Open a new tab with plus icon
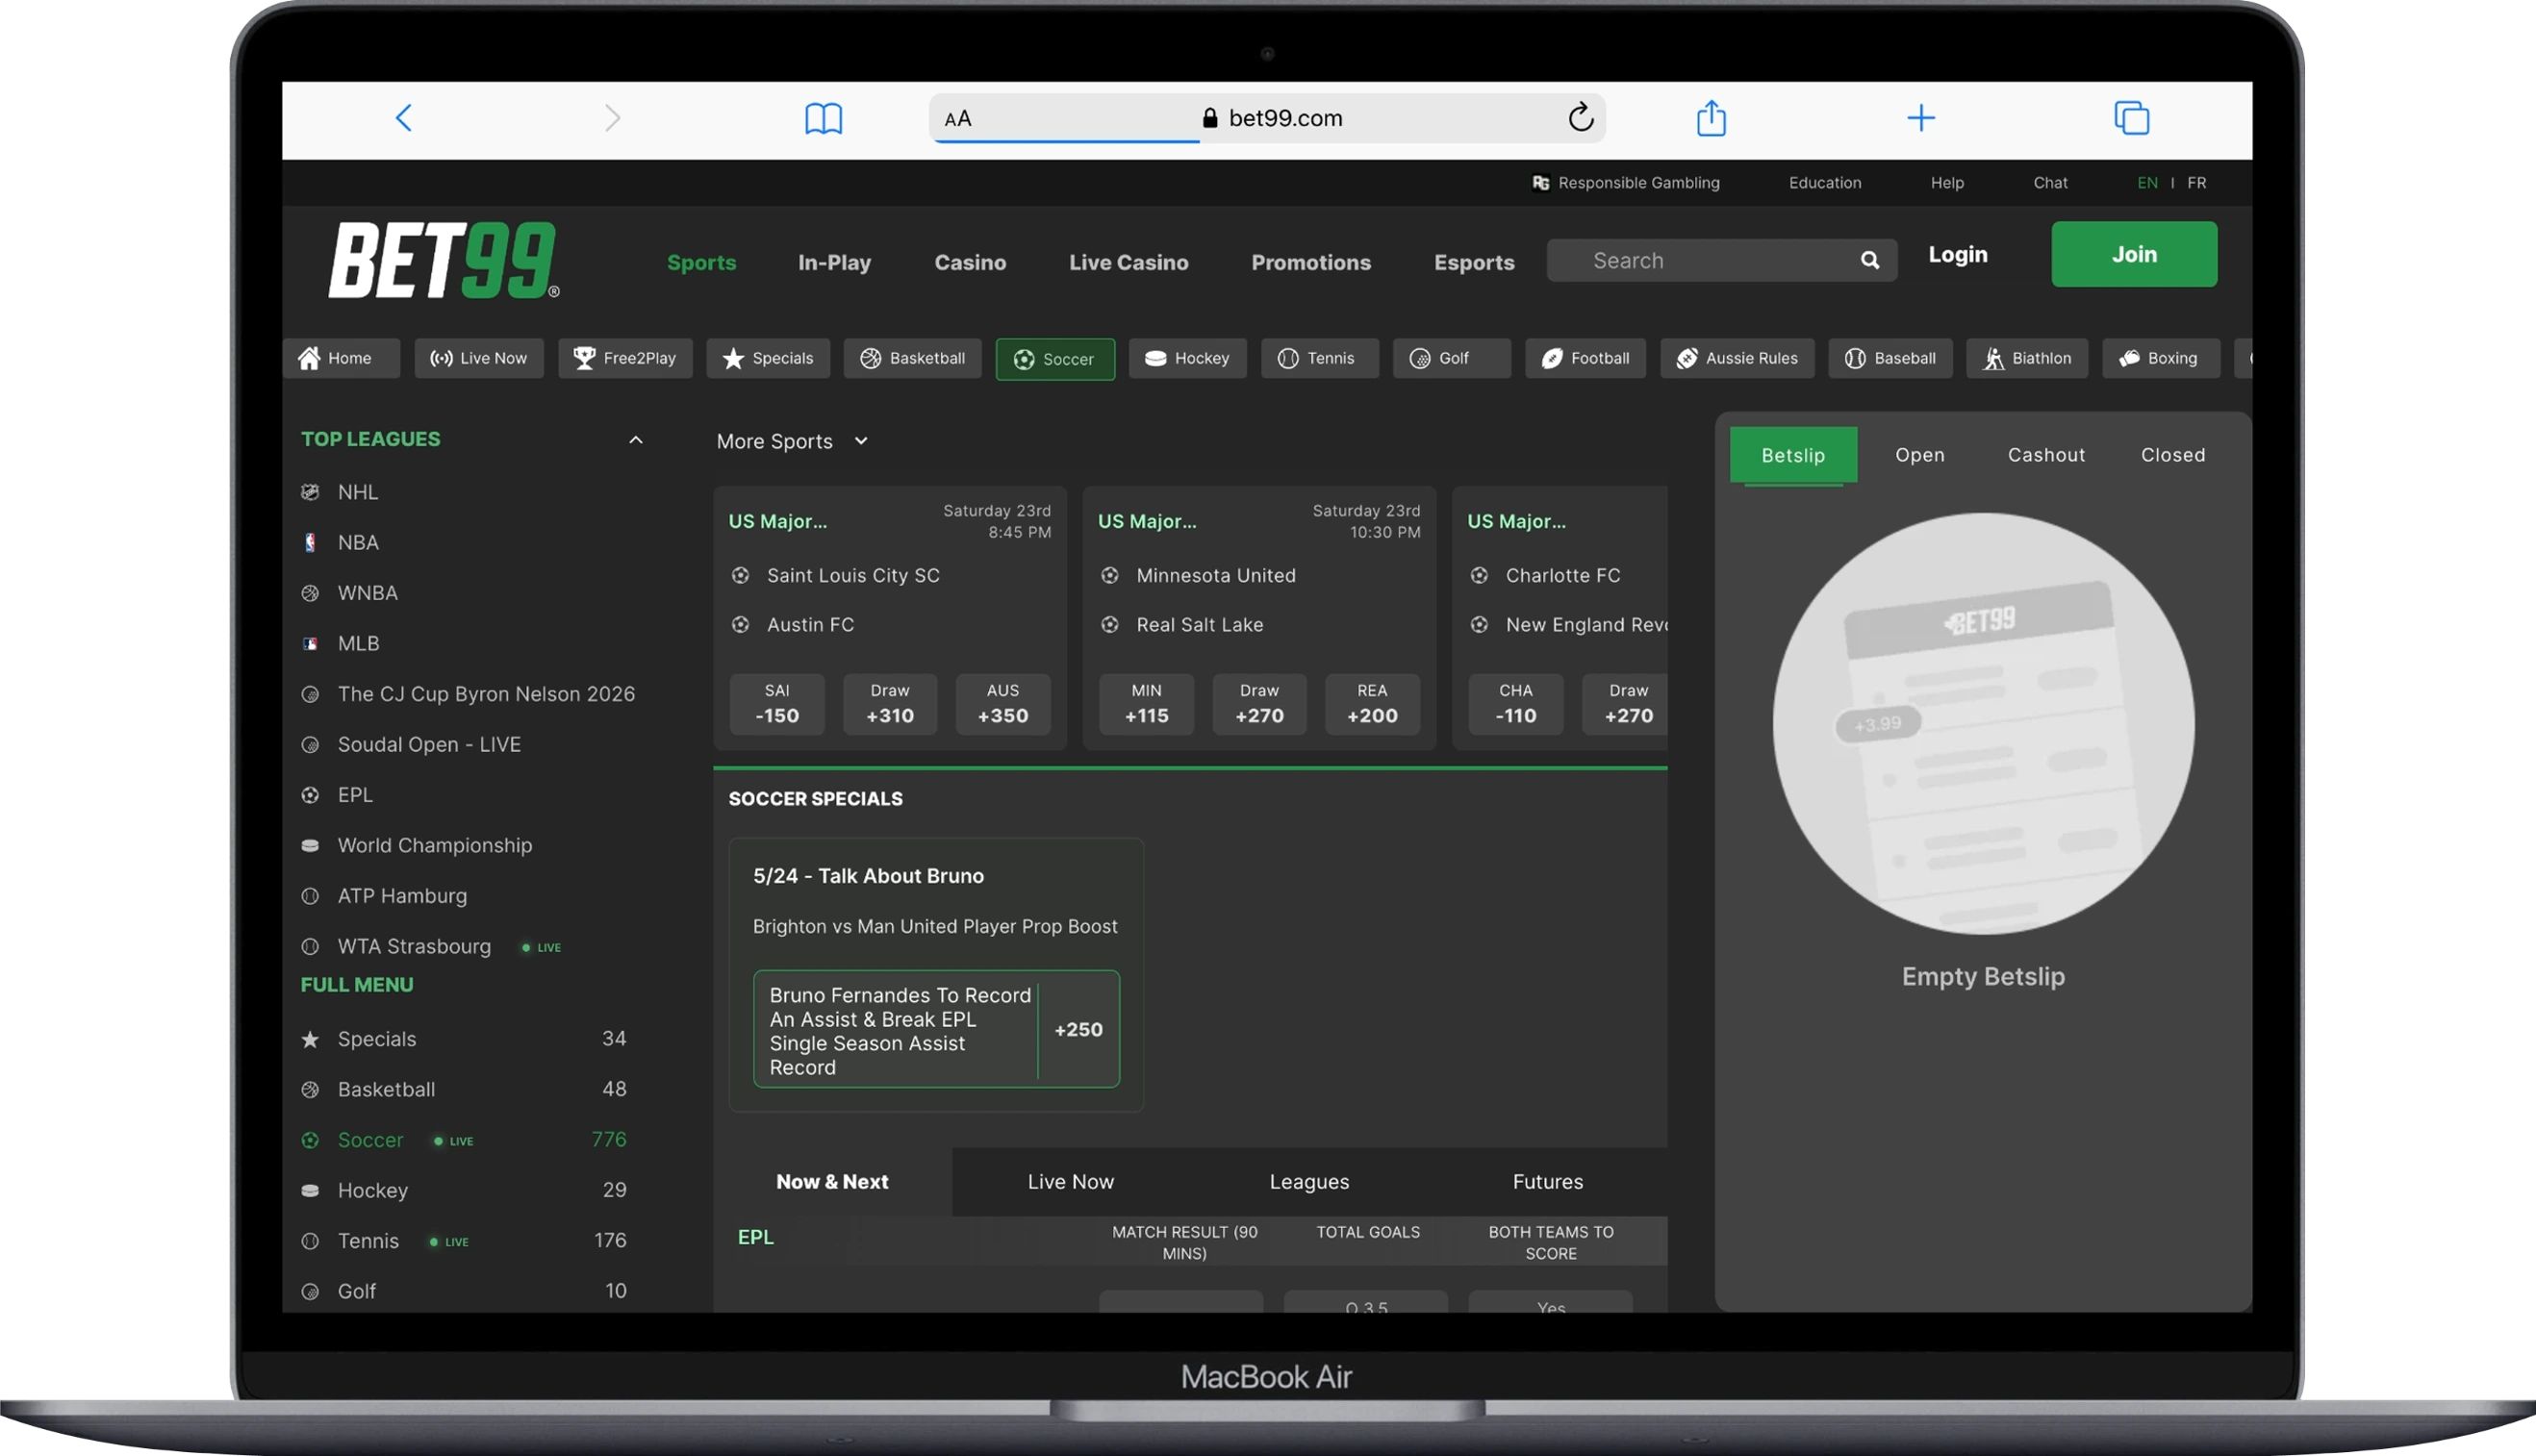Screen dimensions: 2536x1456 coord(1920,118)
